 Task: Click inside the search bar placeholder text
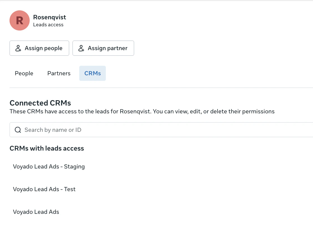pos(53,130)
